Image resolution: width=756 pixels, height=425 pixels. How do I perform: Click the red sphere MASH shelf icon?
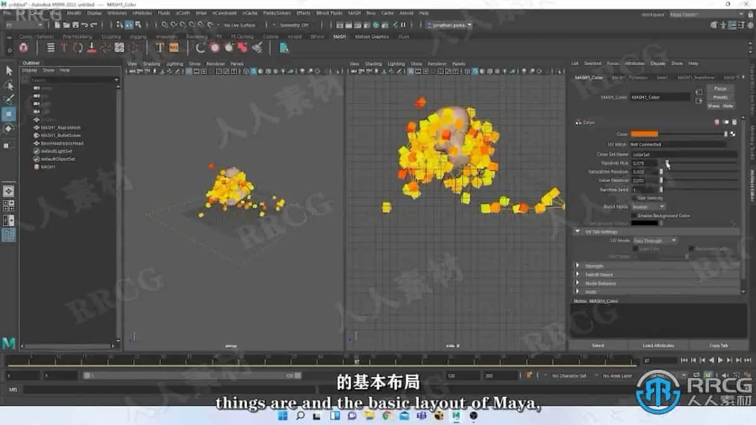click(215, 47)
